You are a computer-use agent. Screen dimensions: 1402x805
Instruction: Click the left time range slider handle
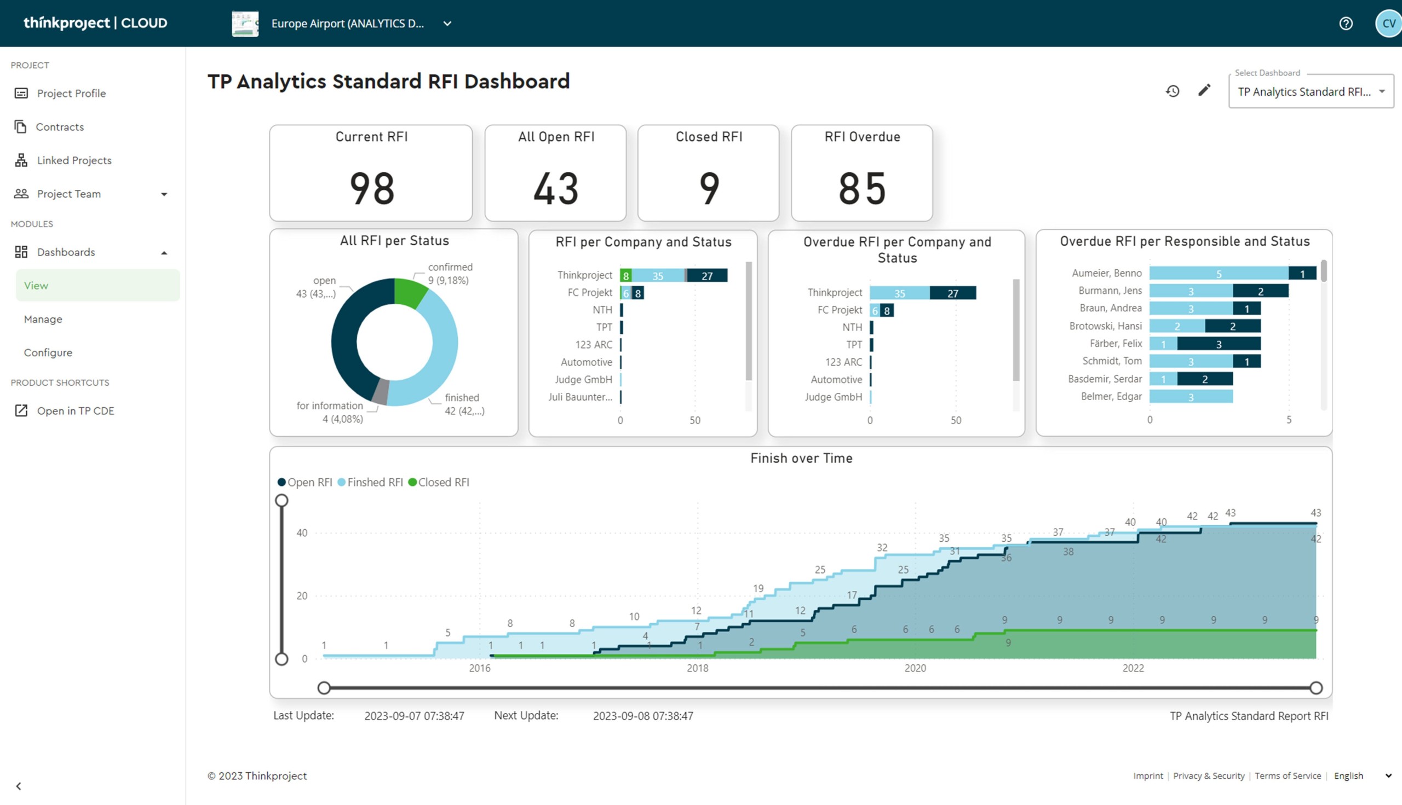click(x=324, y=688)
